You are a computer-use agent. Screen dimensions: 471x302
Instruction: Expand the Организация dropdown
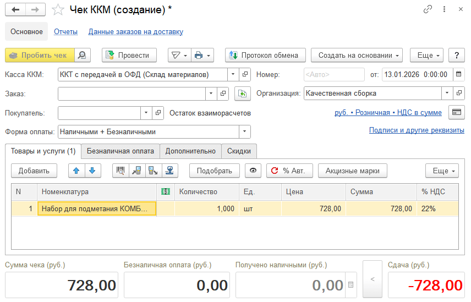(x=447, y=94)
